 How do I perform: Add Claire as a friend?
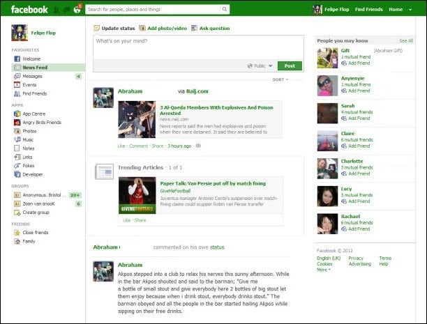click(356, 146)
